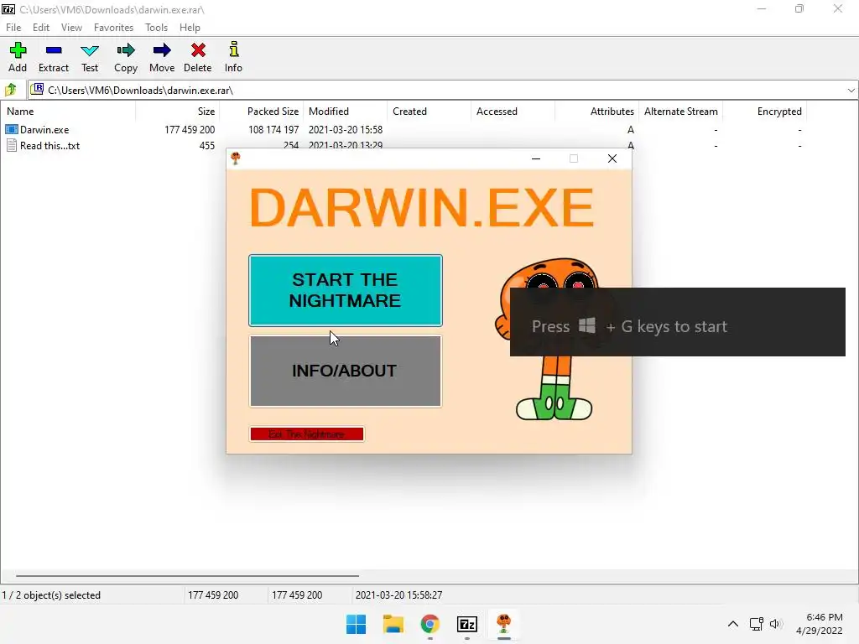The width and height of the screenshot is (859, 644).
Task: Click the Darwin.exe size value 177 459 200
Action: click(190, 130)
